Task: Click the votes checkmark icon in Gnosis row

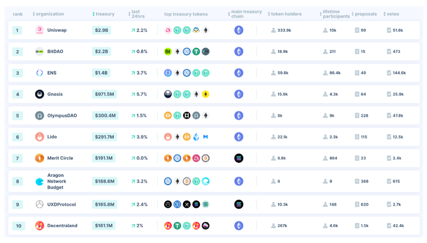Action: (x=389, y=94)
